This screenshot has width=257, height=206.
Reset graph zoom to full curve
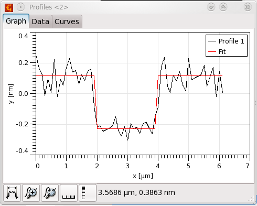coord(50,193)
